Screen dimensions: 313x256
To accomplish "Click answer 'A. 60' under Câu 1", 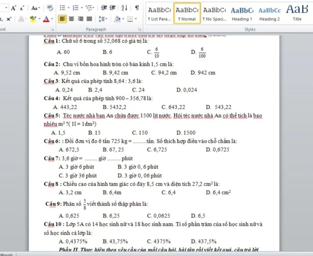I will [x=63, y=52].
